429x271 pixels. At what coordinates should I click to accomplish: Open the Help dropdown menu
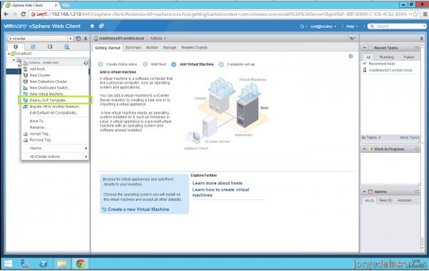[352, 26]
